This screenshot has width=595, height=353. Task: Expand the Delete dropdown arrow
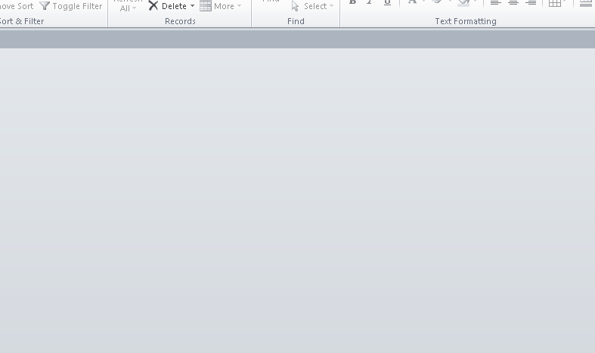tap(192, 6)
